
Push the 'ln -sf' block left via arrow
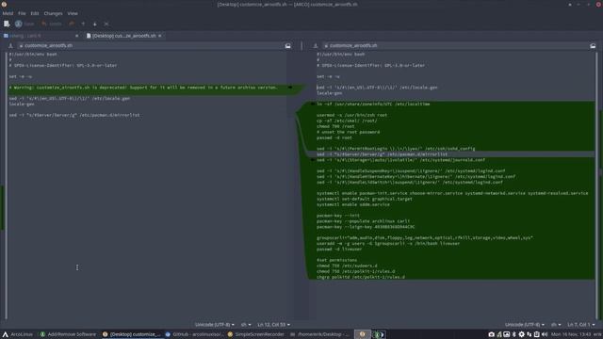[313, 104]
